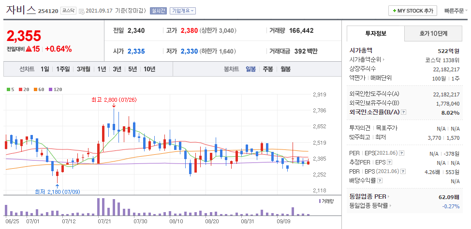Click the 최저 2,180 (07/09) chart label
The image size is (471, 229).
point(58,191)
